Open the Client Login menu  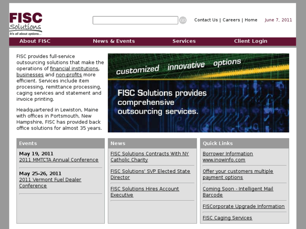[x=251, y=41]
